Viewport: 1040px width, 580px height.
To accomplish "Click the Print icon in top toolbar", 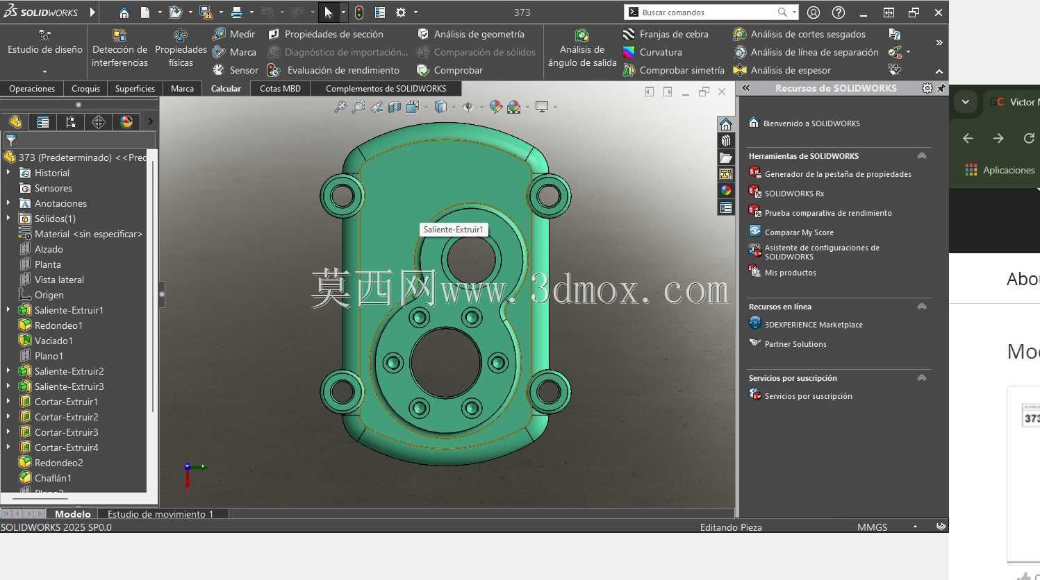I will [x=237, y=12].
